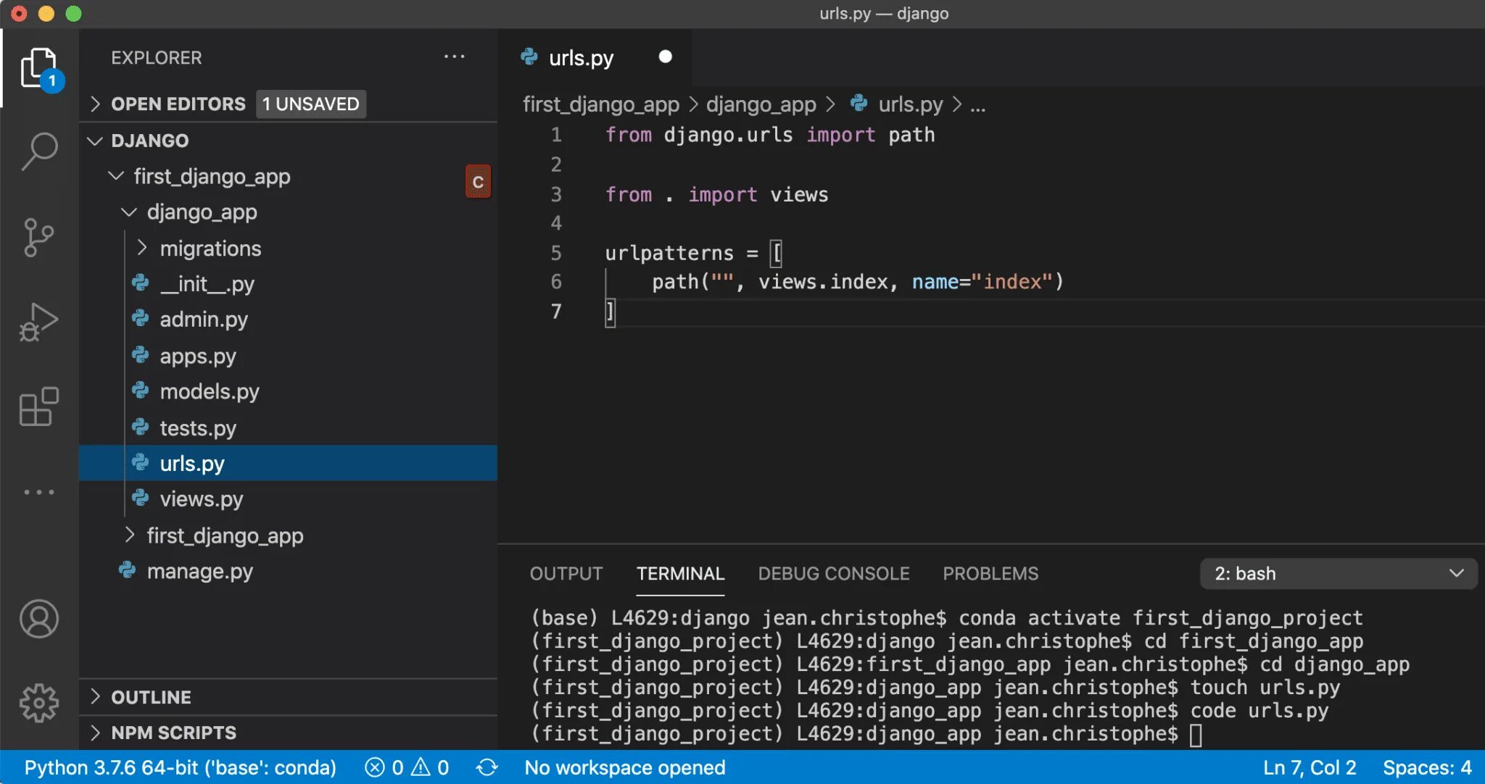Open the Explorer more actions ellipsis

pyautogui.click(x=454, y=57)
